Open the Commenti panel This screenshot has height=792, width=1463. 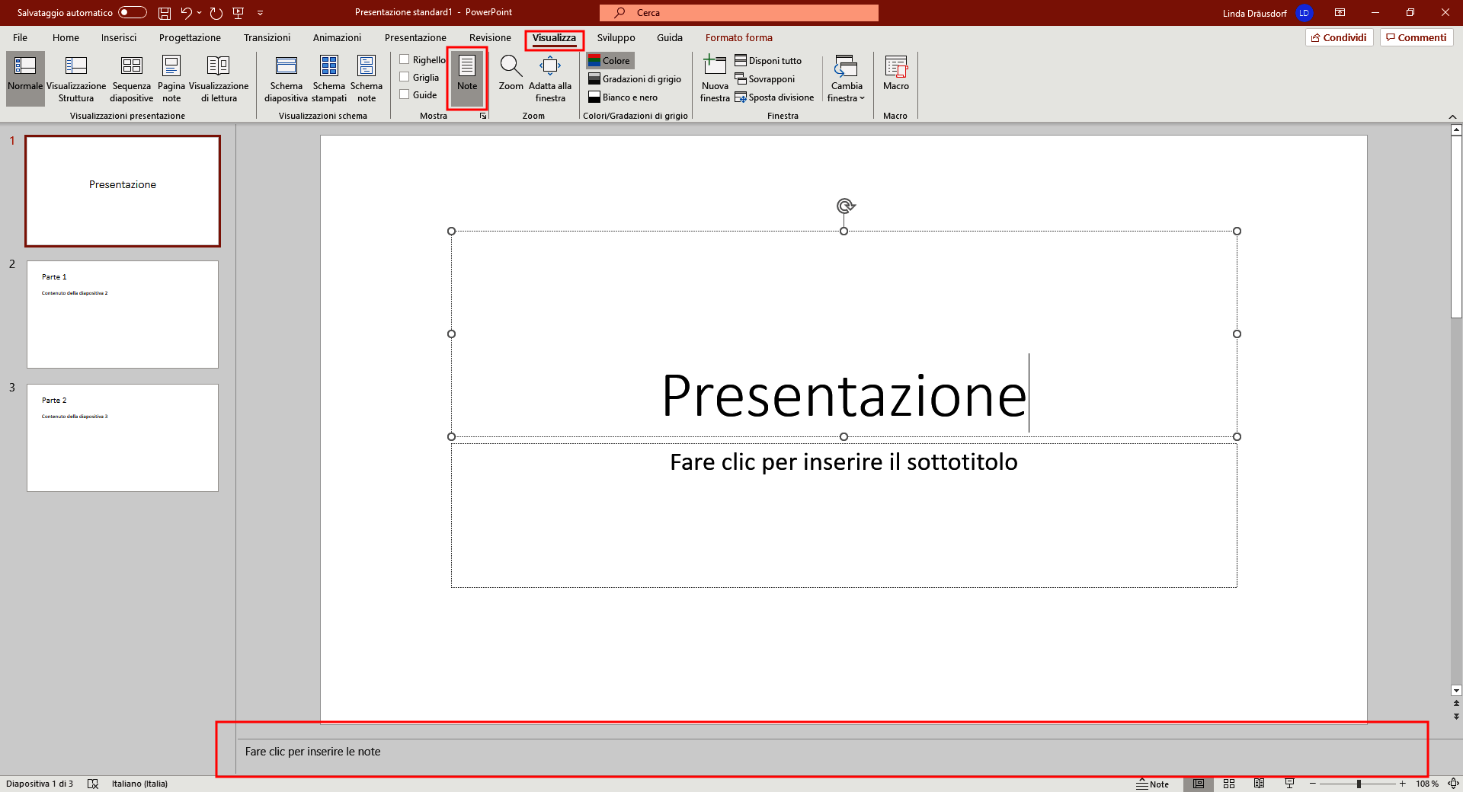coord(1416,37)
